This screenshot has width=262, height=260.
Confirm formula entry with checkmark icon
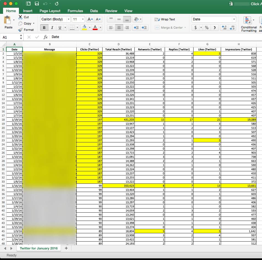[37, 37]
